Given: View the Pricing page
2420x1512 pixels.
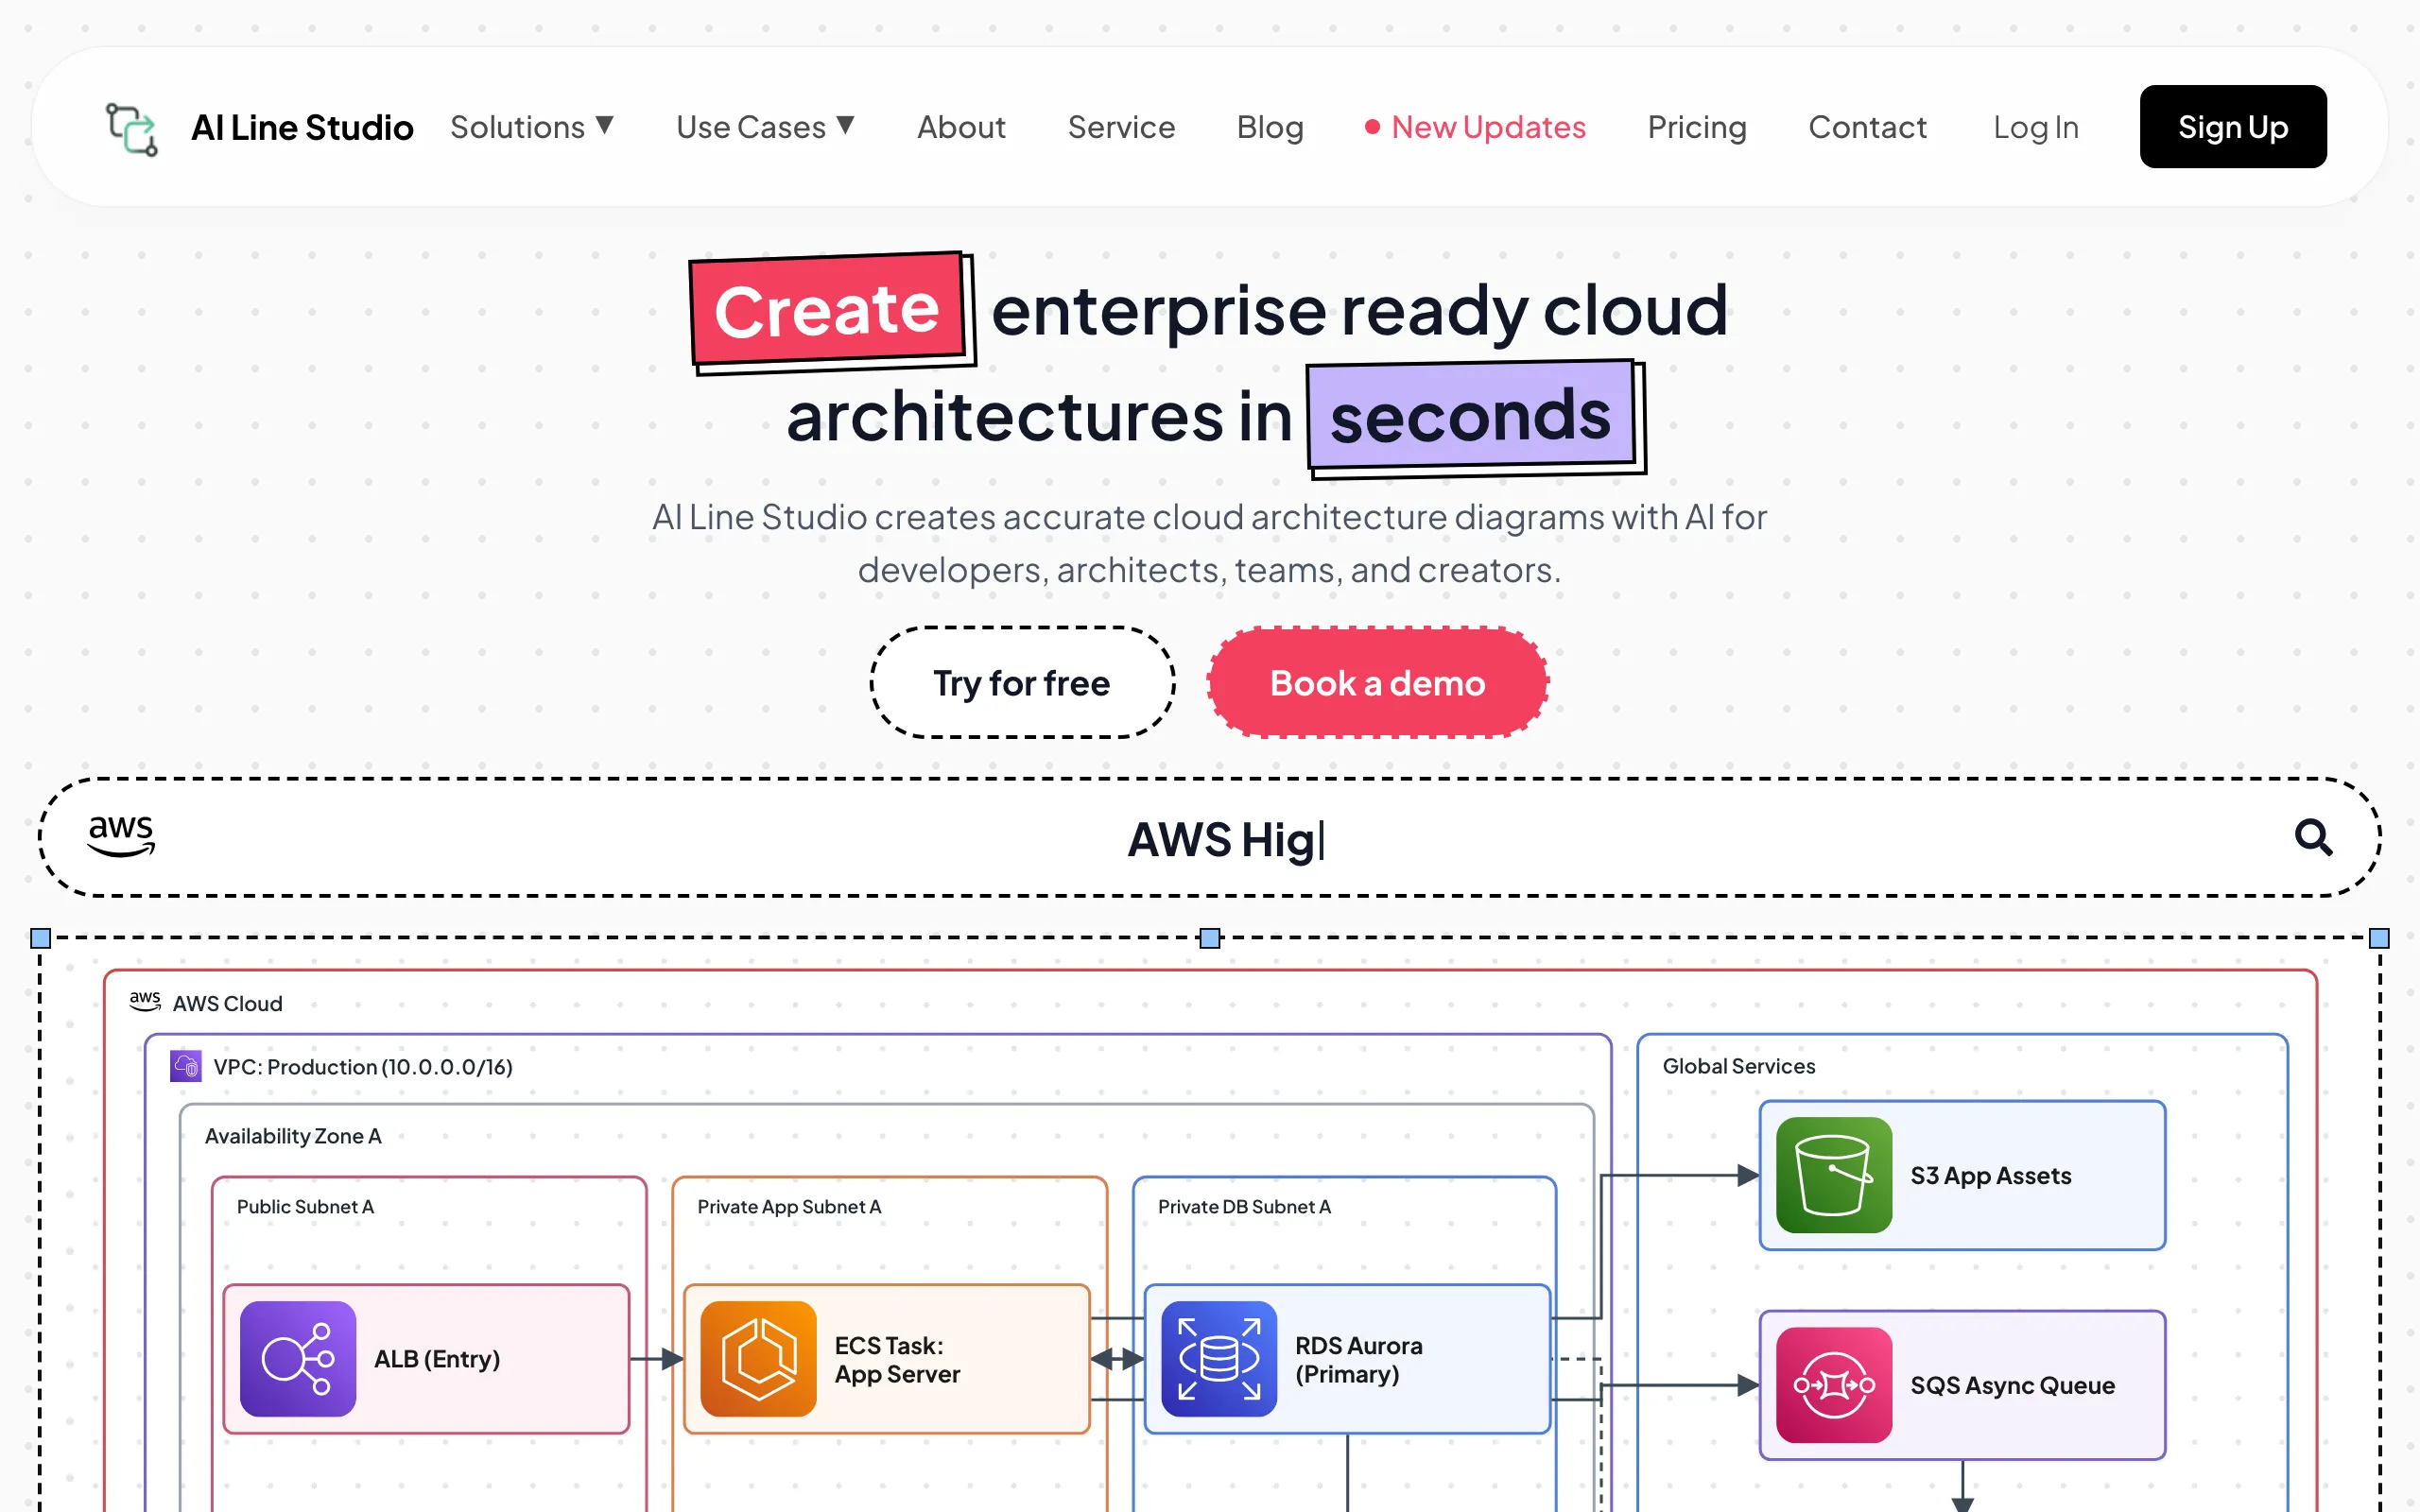Looking at the screenshot, I should click(1697, 127).
